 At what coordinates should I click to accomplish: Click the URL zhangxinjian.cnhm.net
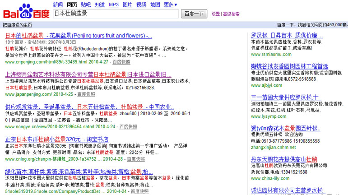point(274,147)
